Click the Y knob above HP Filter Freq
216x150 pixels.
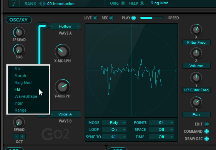(x=196, y=77)
